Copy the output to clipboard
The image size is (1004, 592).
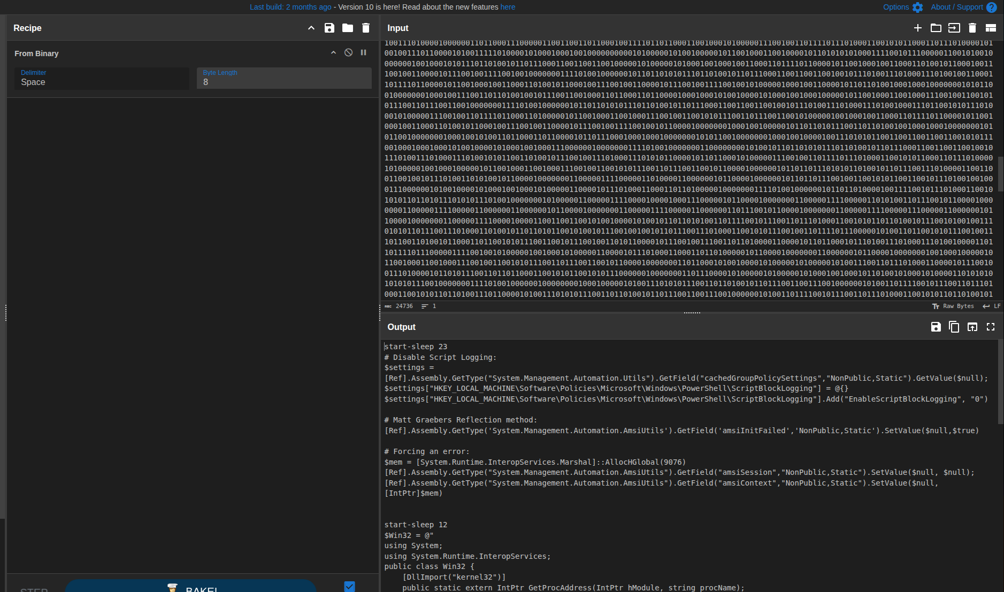[x=954, y=327]
